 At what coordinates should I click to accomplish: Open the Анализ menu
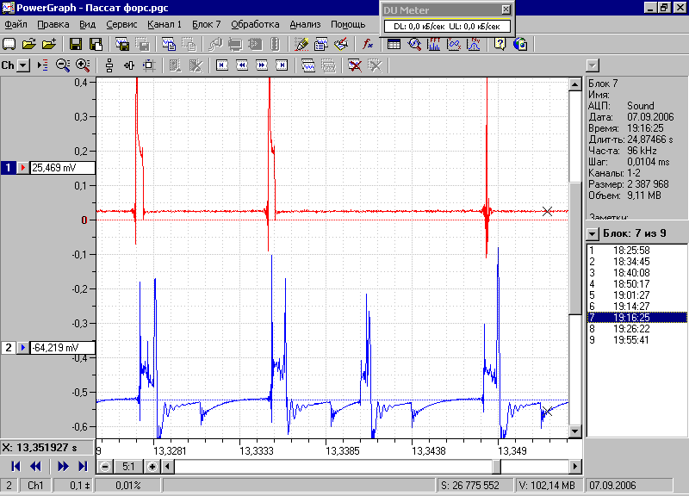pyautogui.click(x=305, y=25)
